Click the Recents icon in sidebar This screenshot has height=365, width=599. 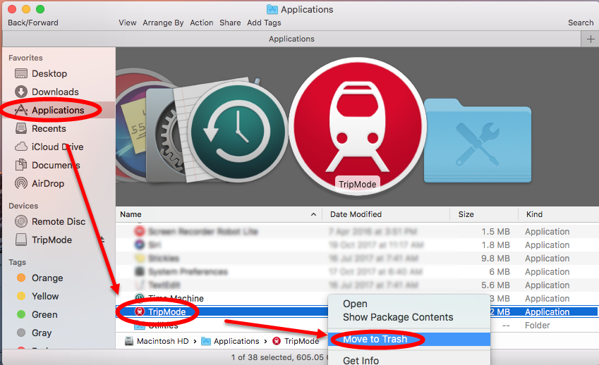pyautogui.click(x=21, y=128)
